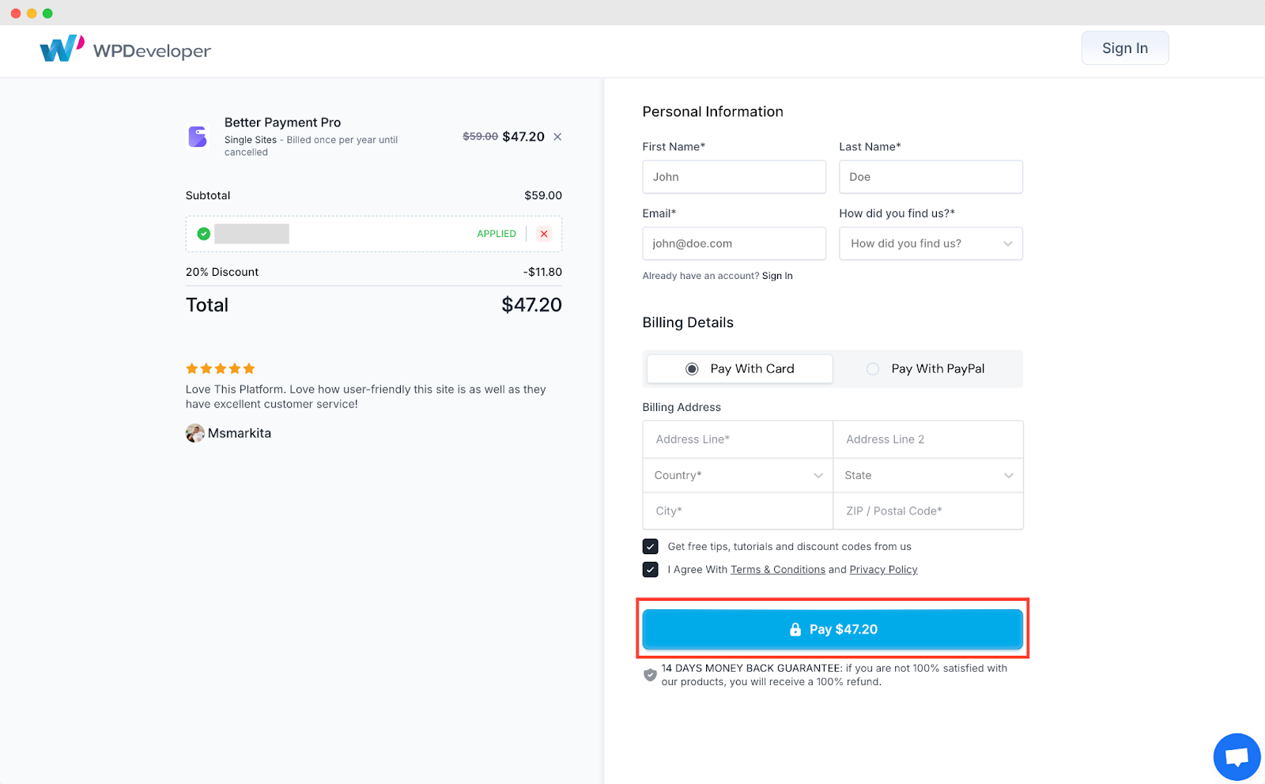This screenshot has height=784, width=1265.
Task: Click the ZIP / Postal Code field
Action: (x=928, y=511)
